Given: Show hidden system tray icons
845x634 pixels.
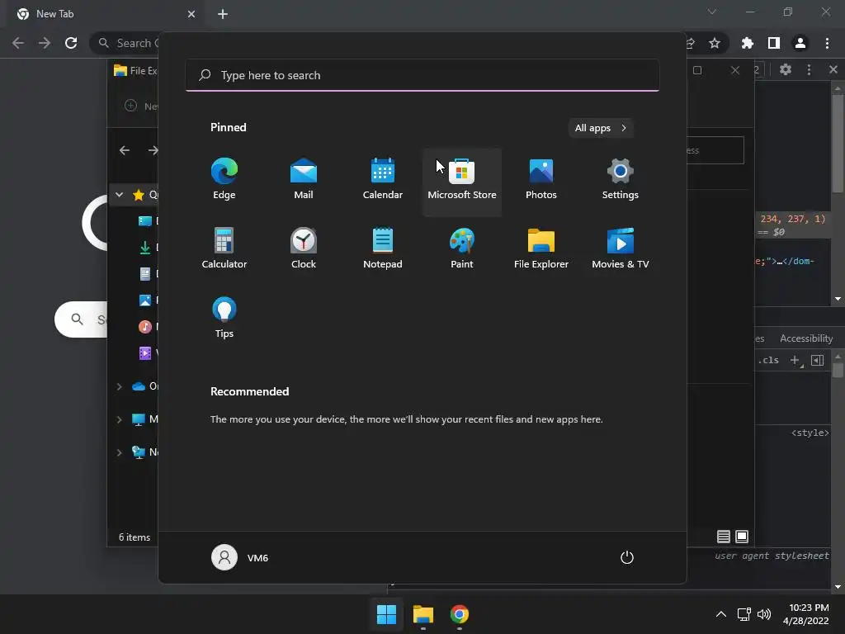Looking at the screenshot, I should [x=721, y=614].
